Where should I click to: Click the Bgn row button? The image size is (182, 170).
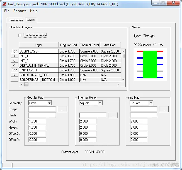(14, 51)
